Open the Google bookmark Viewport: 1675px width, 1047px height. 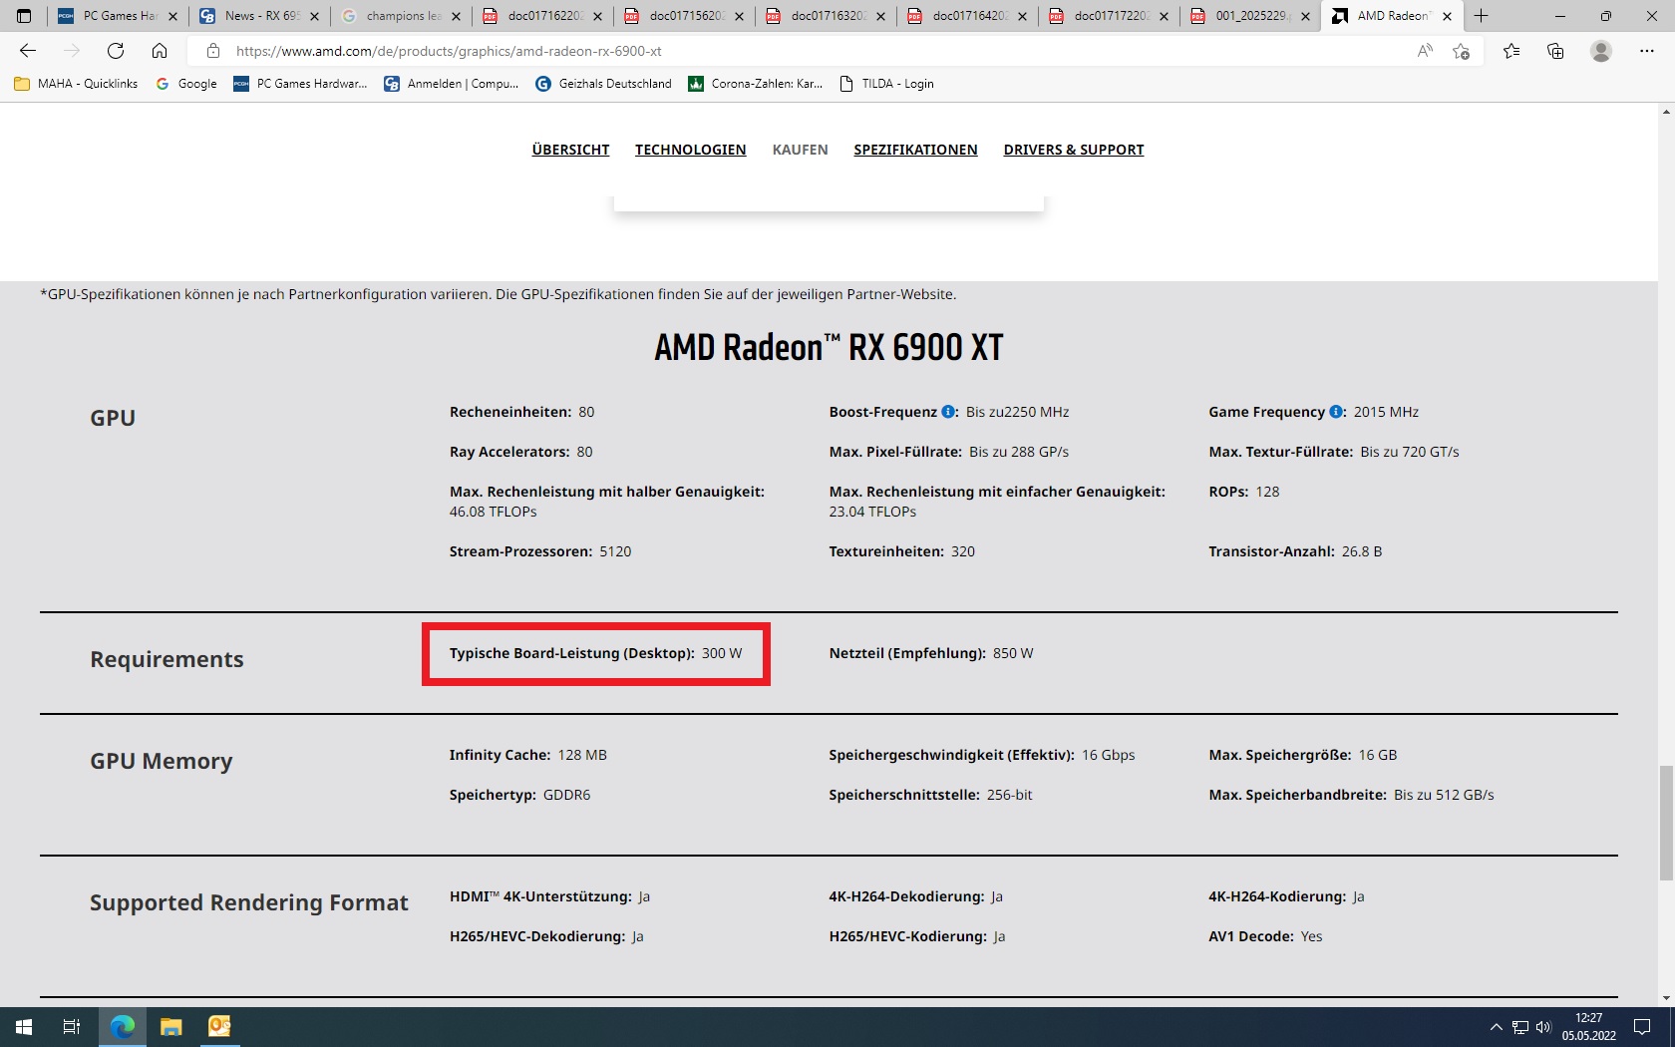(x=186, y=84)
